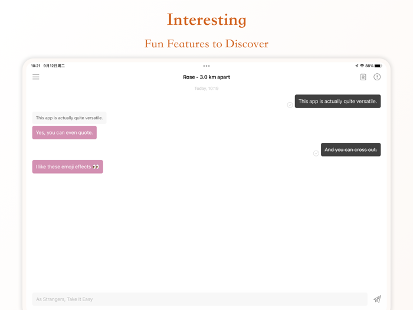Tap the Wi-Fi status icon
Screen dimensions: 413x310
coord(362,66)
